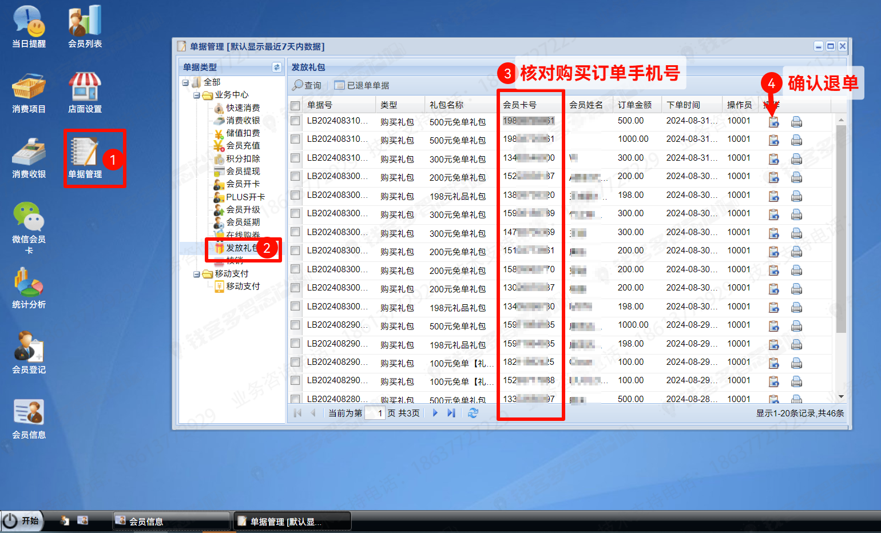Click the 查询 search button
The height and width of the screenshot is (533, 881).
coord(307,85)
